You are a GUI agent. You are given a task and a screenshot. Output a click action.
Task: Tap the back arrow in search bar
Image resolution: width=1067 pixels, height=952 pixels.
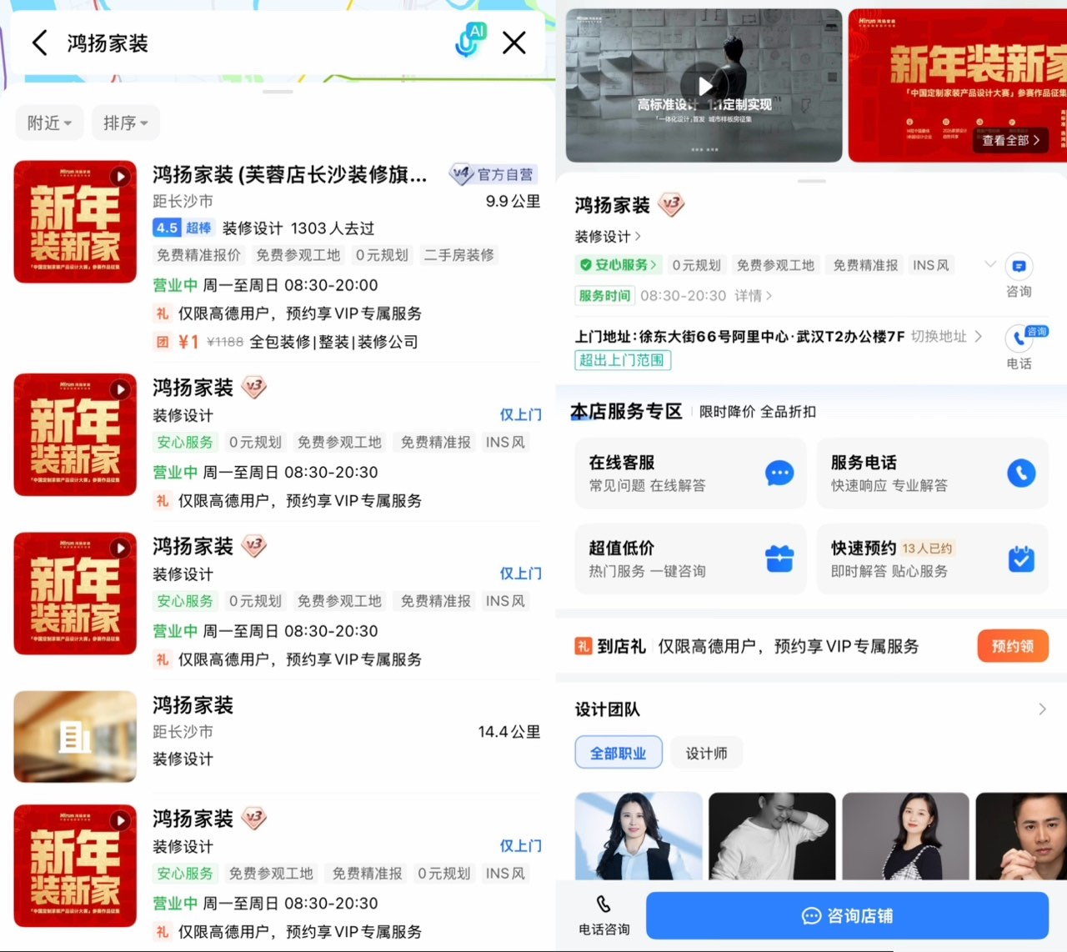point(39,43)
